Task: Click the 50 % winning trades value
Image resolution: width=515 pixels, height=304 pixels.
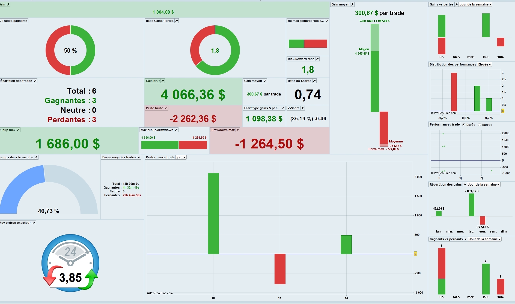Action: click(70, 50)
